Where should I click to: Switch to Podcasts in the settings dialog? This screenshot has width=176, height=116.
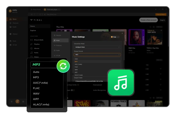pyautogui.click(x=61, y=45)
